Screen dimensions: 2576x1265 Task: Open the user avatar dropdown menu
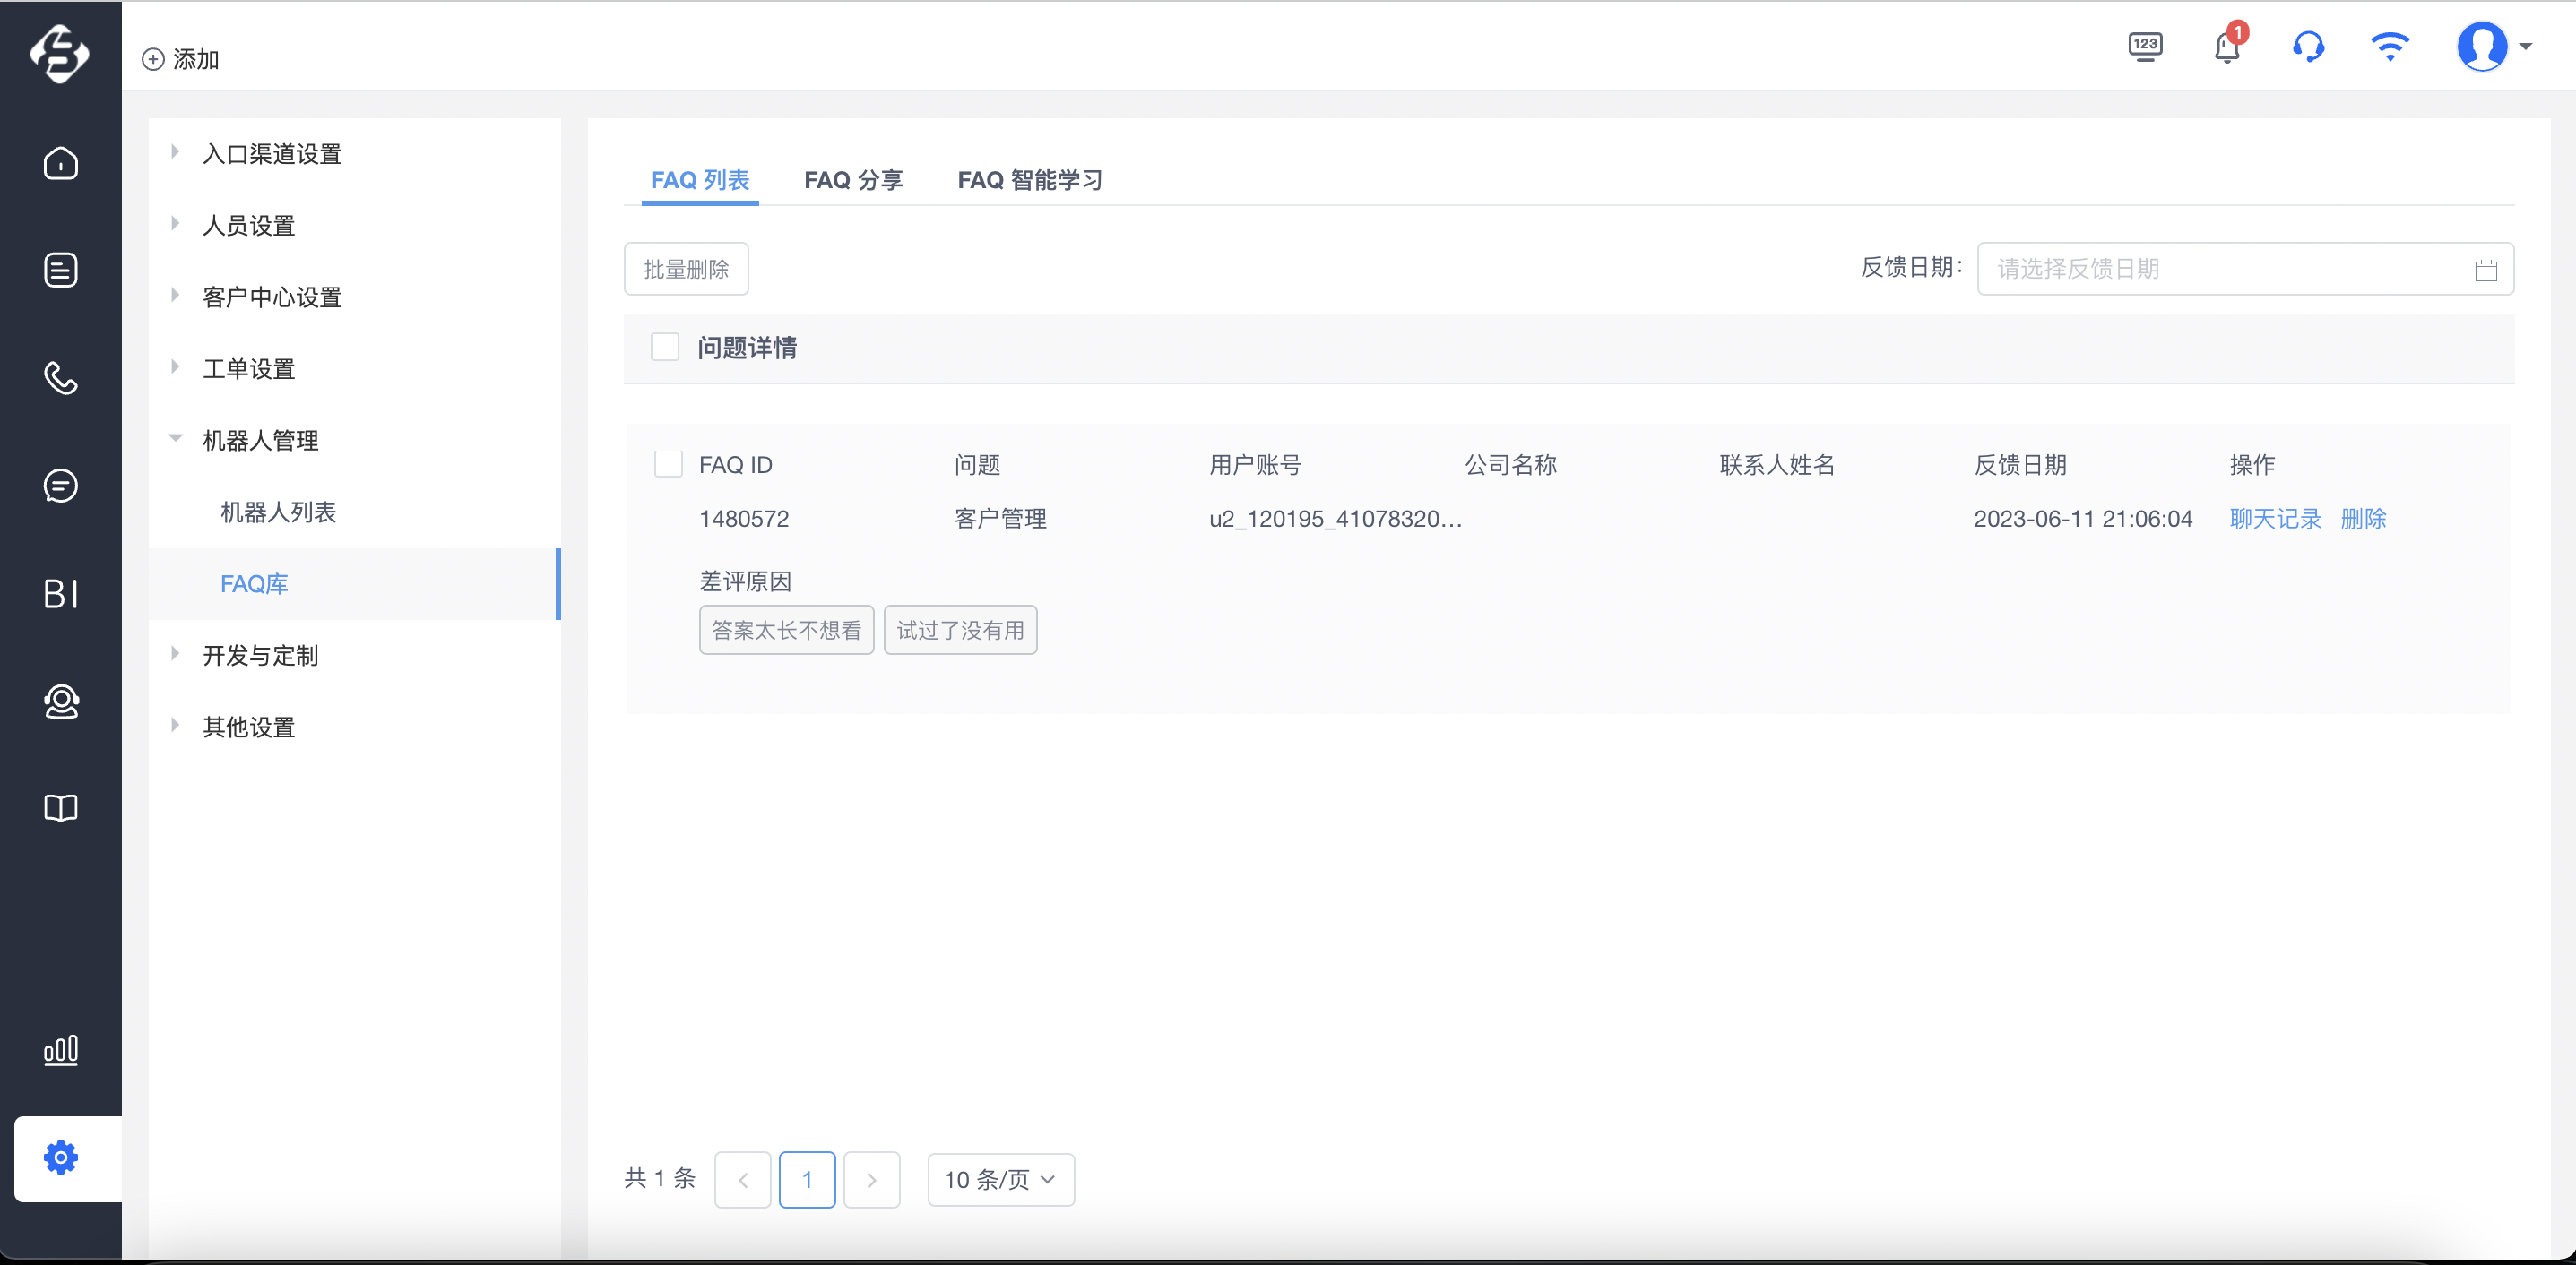coord(2494,46)
